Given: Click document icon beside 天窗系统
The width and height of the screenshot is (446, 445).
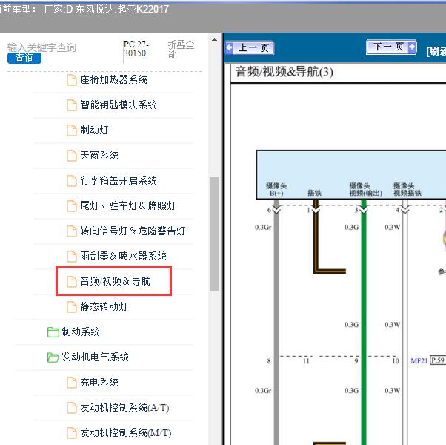Looking at the screenshot, I should (x=72, y=156).
